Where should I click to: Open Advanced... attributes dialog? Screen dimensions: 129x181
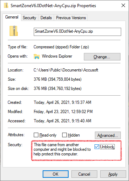click(x=108, y=135)
